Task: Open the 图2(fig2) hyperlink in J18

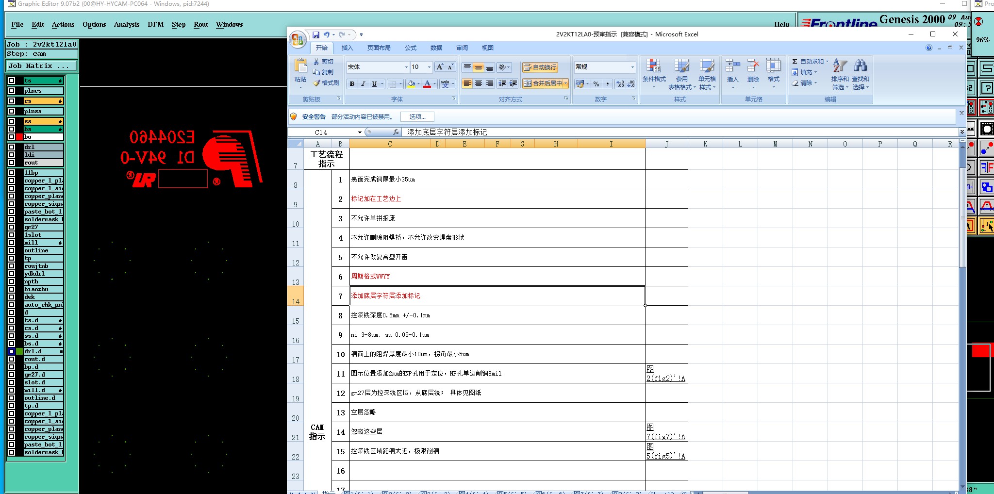Action: click(x=666, y=374)
